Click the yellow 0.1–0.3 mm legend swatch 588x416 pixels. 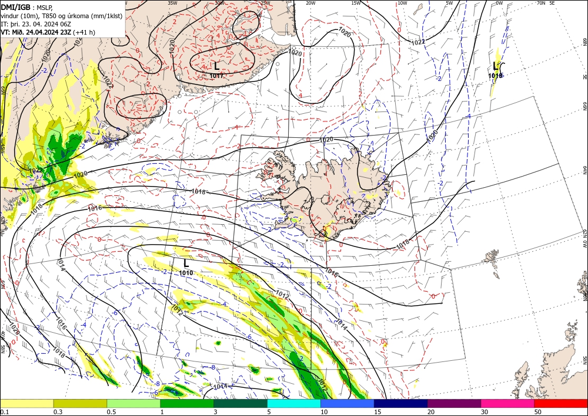click(x=26, y=403)
